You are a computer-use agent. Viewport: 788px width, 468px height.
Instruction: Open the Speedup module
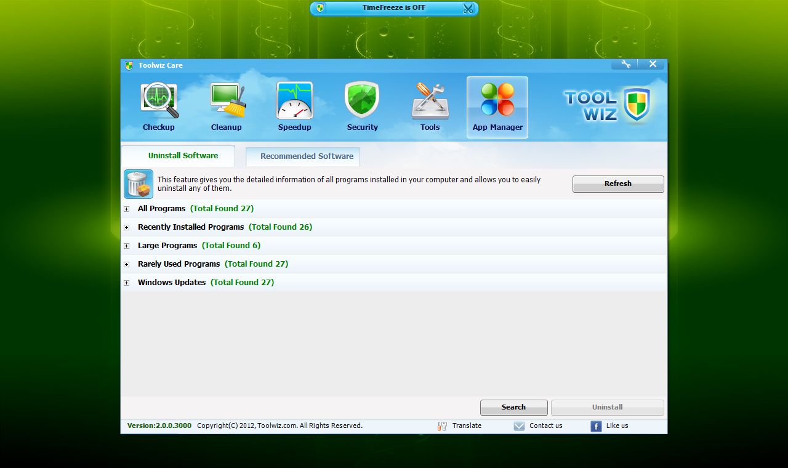click(x=294, y=108)
